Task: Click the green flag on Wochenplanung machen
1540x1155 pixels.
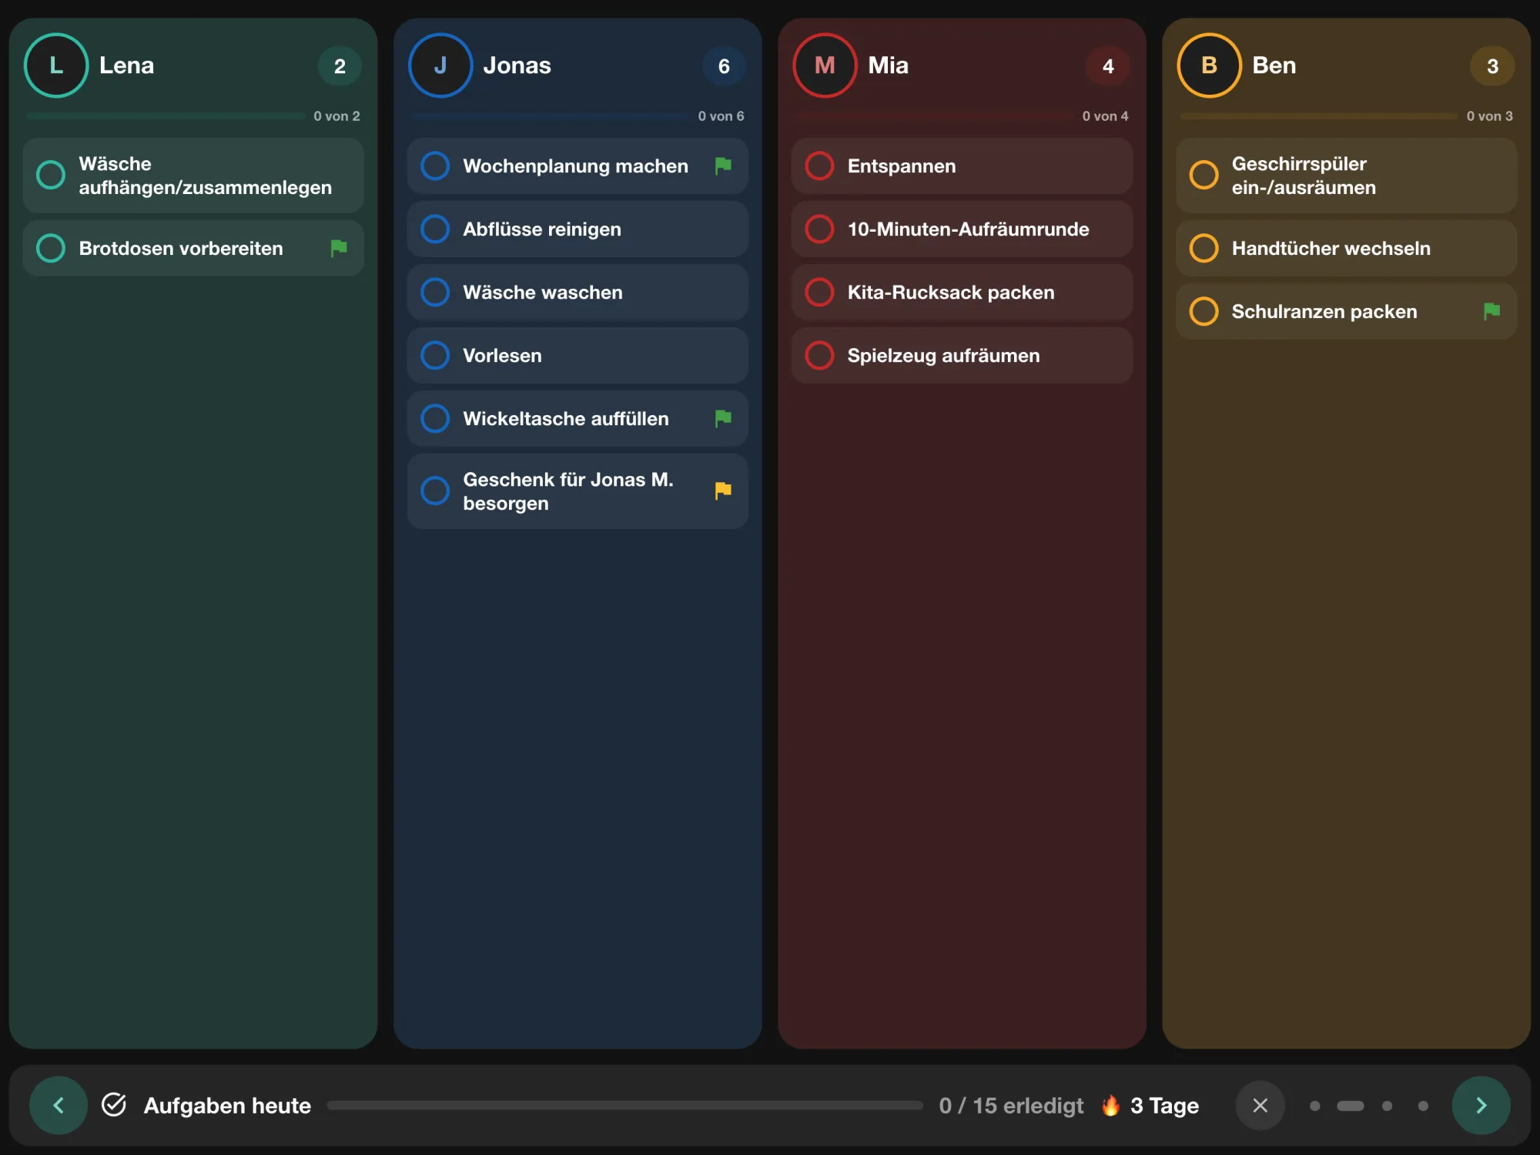Action: (723, 166)
